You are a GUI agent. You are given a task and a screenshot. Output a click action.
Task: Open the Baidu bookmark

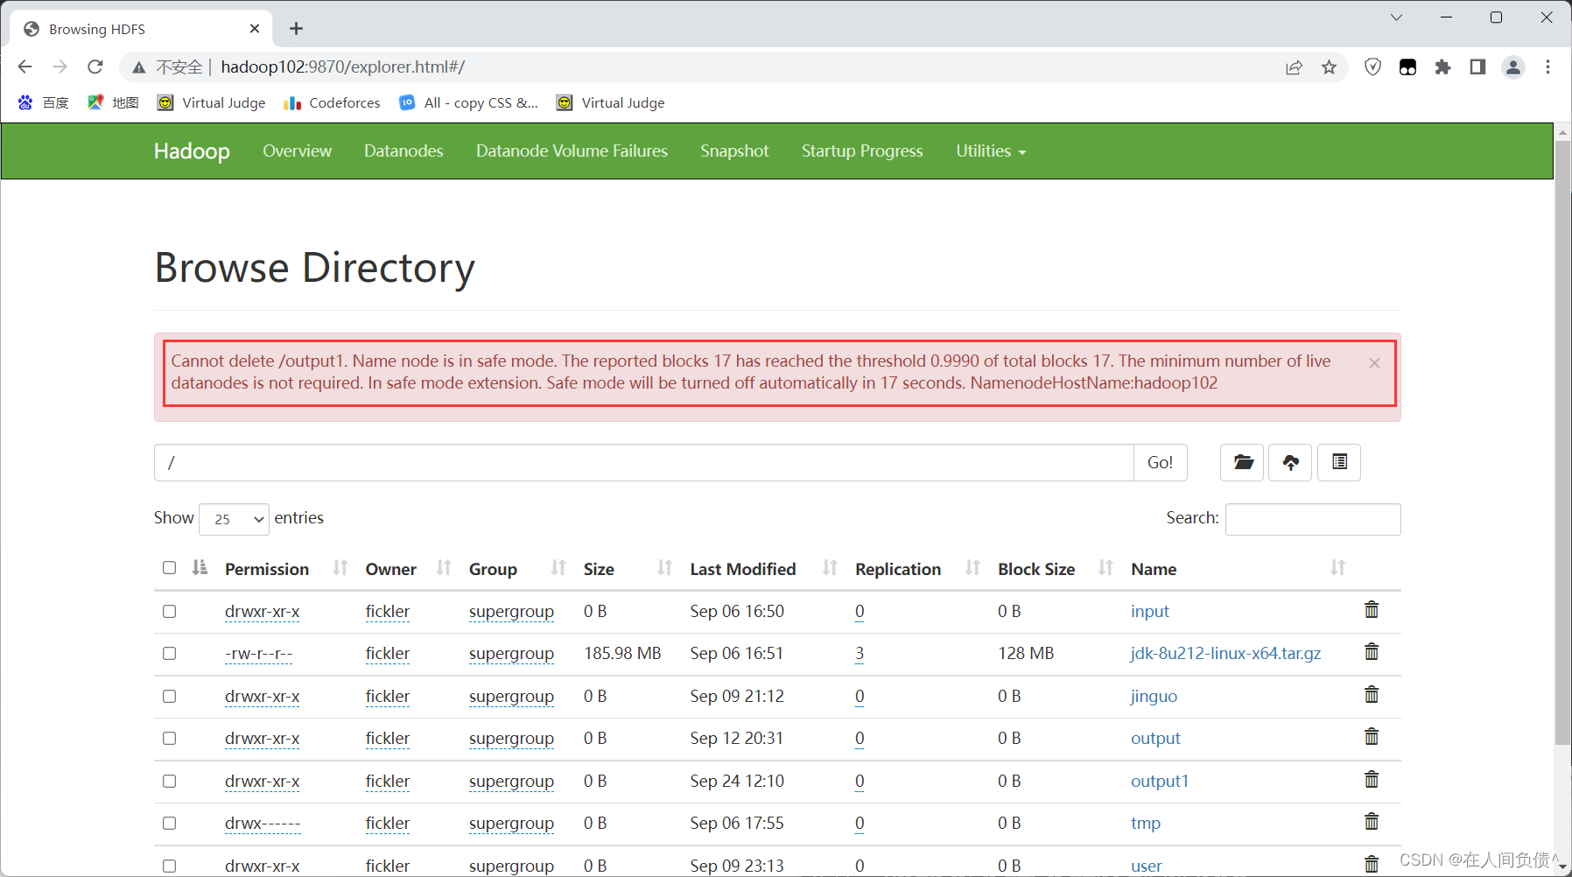click(x=43, y=102)
